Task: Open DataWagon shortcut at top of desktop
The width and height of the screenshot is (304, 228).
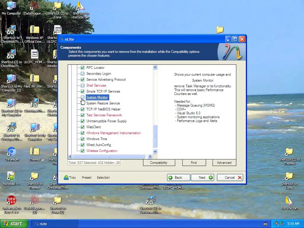Action: point(34,8)
